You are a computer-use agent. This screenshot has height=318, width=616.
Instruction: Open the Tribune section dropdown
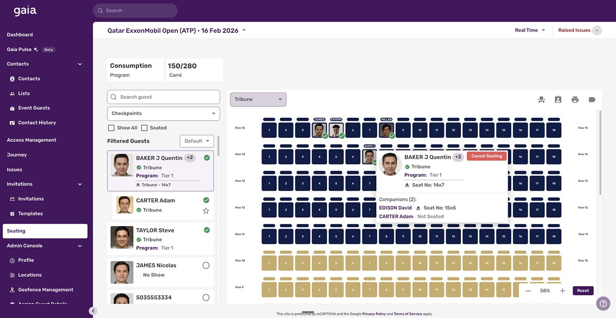coord(258,99)
